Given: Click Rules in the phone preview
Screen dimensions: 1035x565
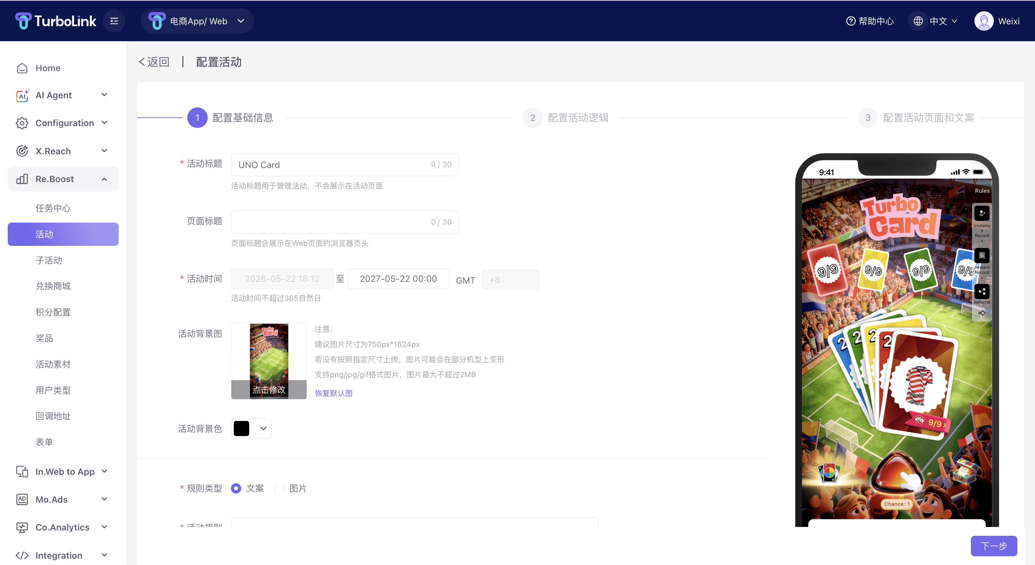Looking at the screenshot, I should (x=982, y=191).
